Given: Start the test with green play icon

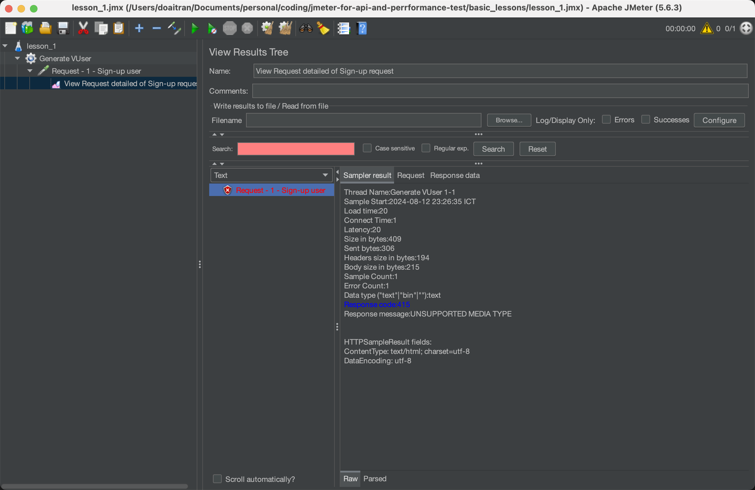Looking at the screenshot, I should 195,28.
